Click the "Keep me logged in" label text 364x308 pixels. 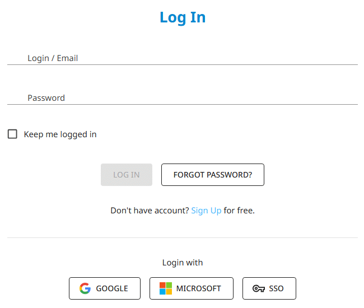point(60,134)
